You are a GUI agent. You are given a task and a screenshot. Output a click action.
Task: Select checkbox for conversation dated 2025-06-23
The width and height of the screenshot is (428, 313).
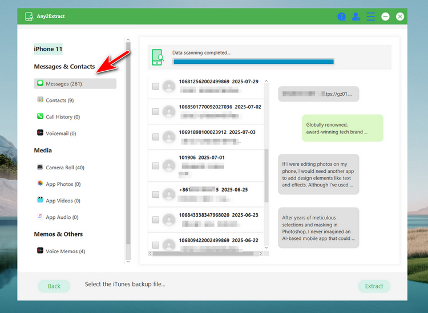[156, 219]
